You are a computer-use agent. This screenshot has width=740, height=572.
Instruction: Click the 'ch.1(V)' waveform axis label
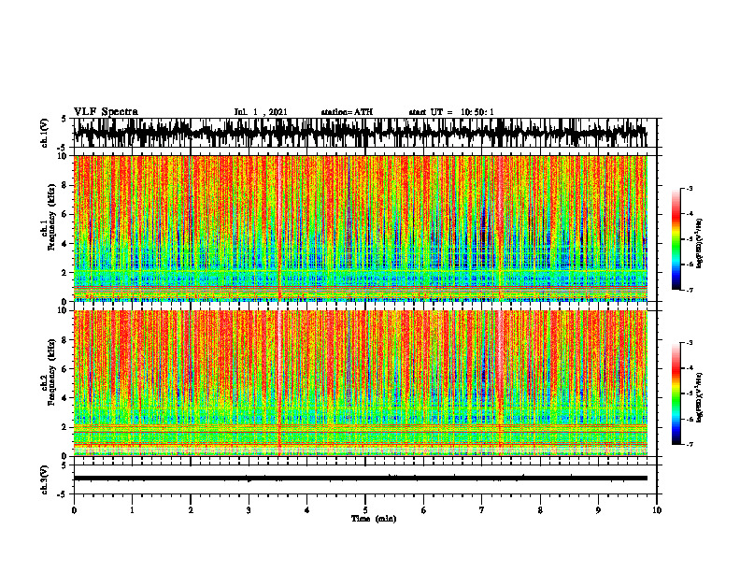[x=45, y=133]
